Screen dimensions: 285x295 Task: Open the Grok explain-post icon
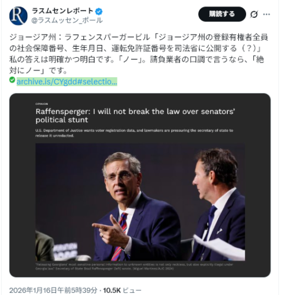[254, 14]
